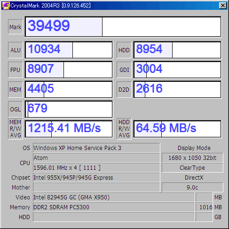Screen dimensions: 229x229
Task: Click the OS field Windows XP Home
Action: tap(96, 148)
